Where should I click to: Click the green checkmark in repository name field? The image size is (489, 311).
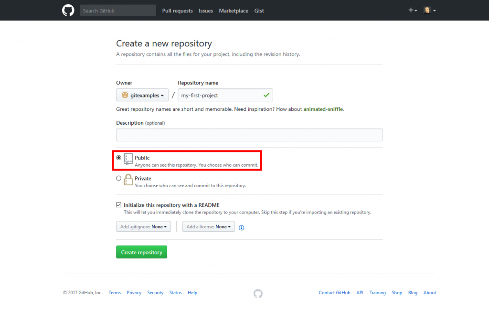[x=266, y=95]
